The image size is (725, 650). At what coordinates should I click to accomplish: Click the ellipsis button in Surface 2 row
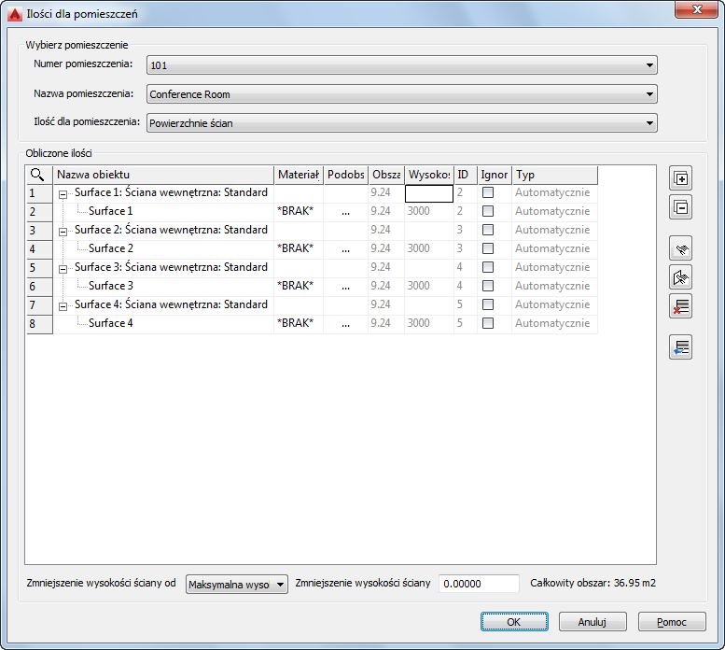coord(346,249)
